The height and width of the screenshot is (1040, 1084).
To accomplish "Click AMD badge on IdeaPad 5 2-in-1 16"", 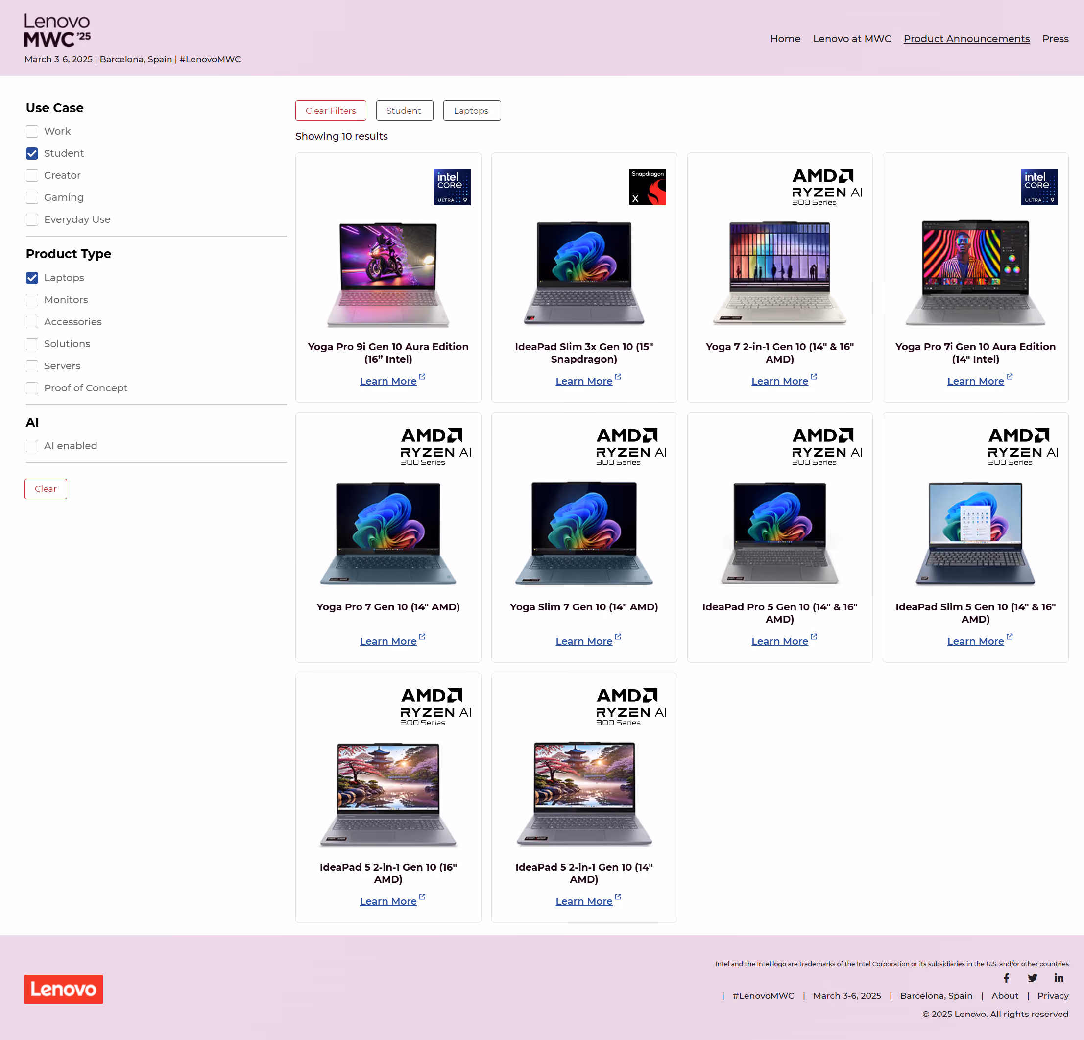I will click(435, 707).
